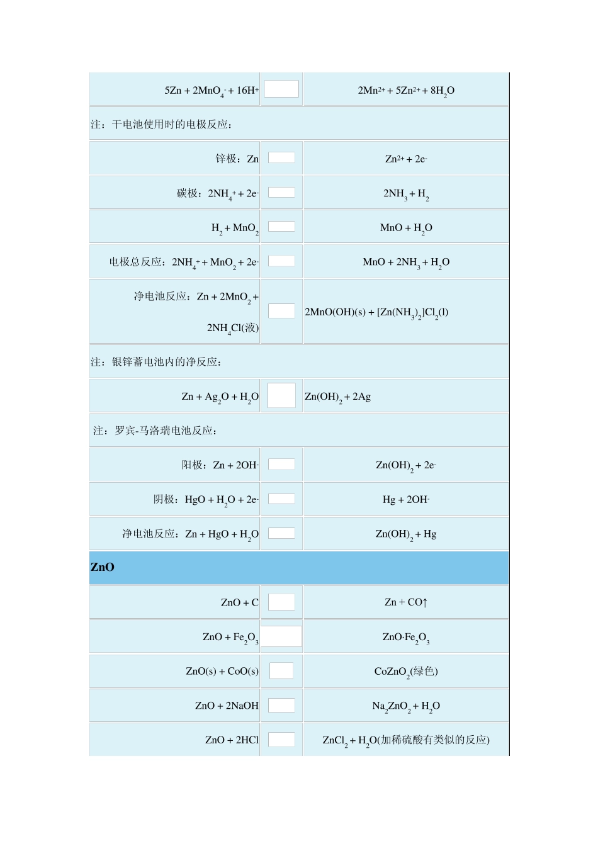This screenshot has height=846, width=598.
Task: Click the note 注：银锌蓄电池内的净反应
Action: [x=156, y=362]
